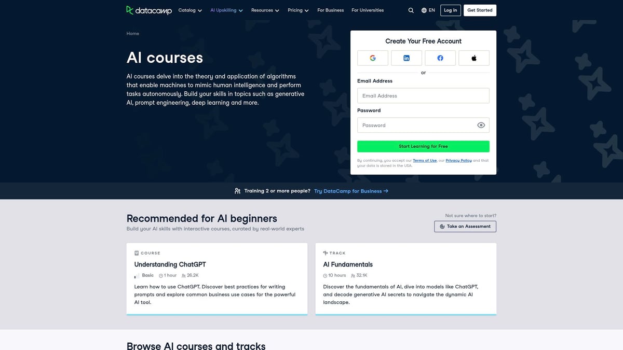Click the 'Browse AI courses and tracks' heading

[196, 346]
